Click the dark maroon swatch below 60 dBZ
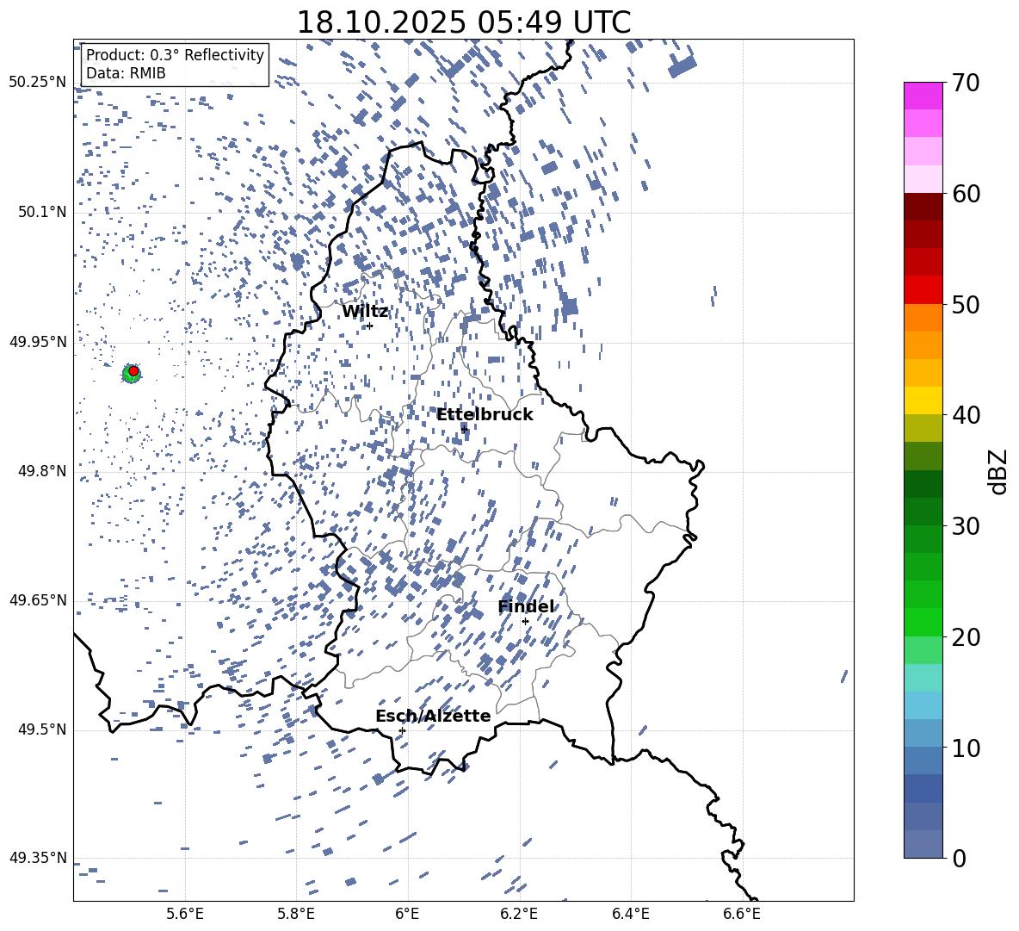This screenshot has height=931, width=1019. (x=923, y=207)
